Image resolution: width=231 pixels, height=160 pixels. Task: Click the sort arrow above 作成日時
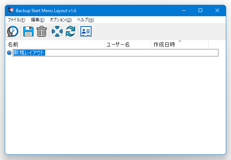click(180, 41)
